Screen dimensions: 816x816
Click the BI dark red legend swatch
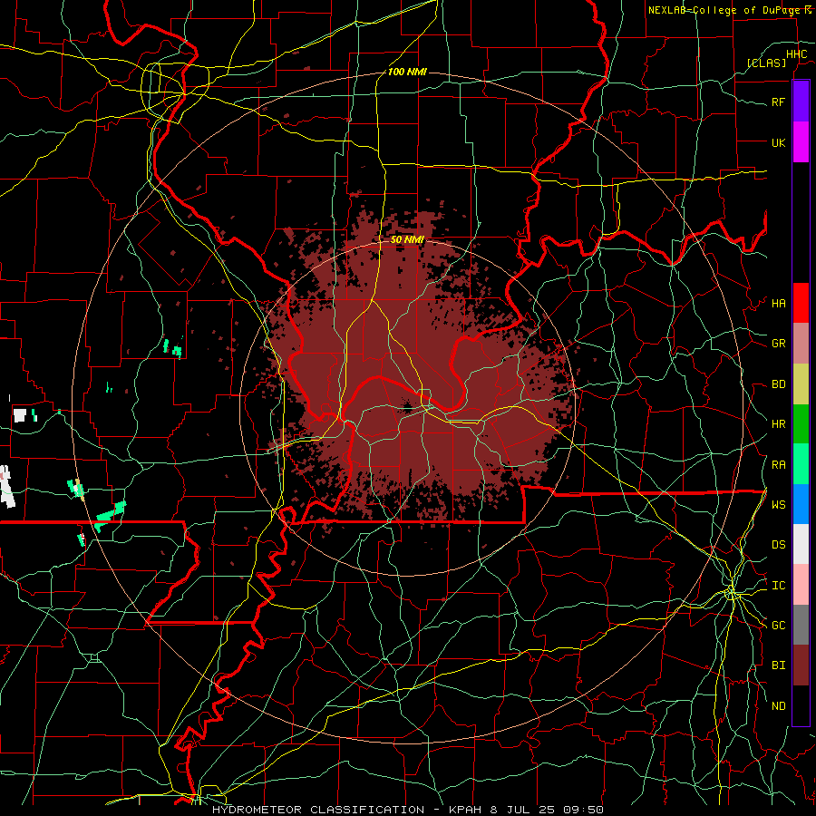click(801, 665)
